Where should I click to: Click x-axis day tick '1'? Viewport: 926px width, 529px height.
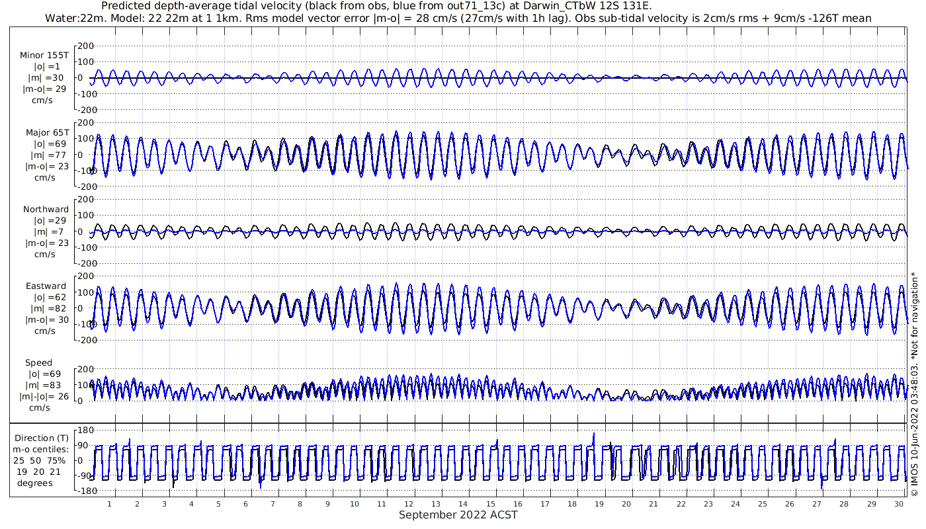(x=110, y=504)
